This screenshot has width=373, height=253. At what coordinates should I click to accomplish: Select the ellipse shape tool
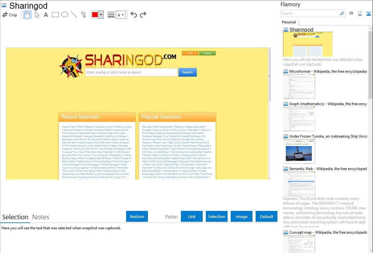coord(65,15)
